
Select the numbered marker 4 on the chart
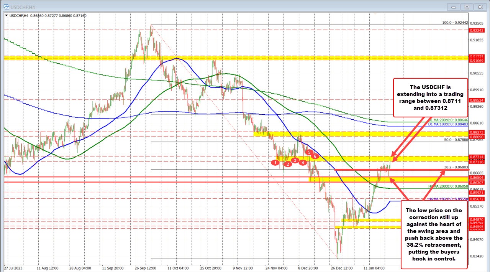[x=303, y=162]
